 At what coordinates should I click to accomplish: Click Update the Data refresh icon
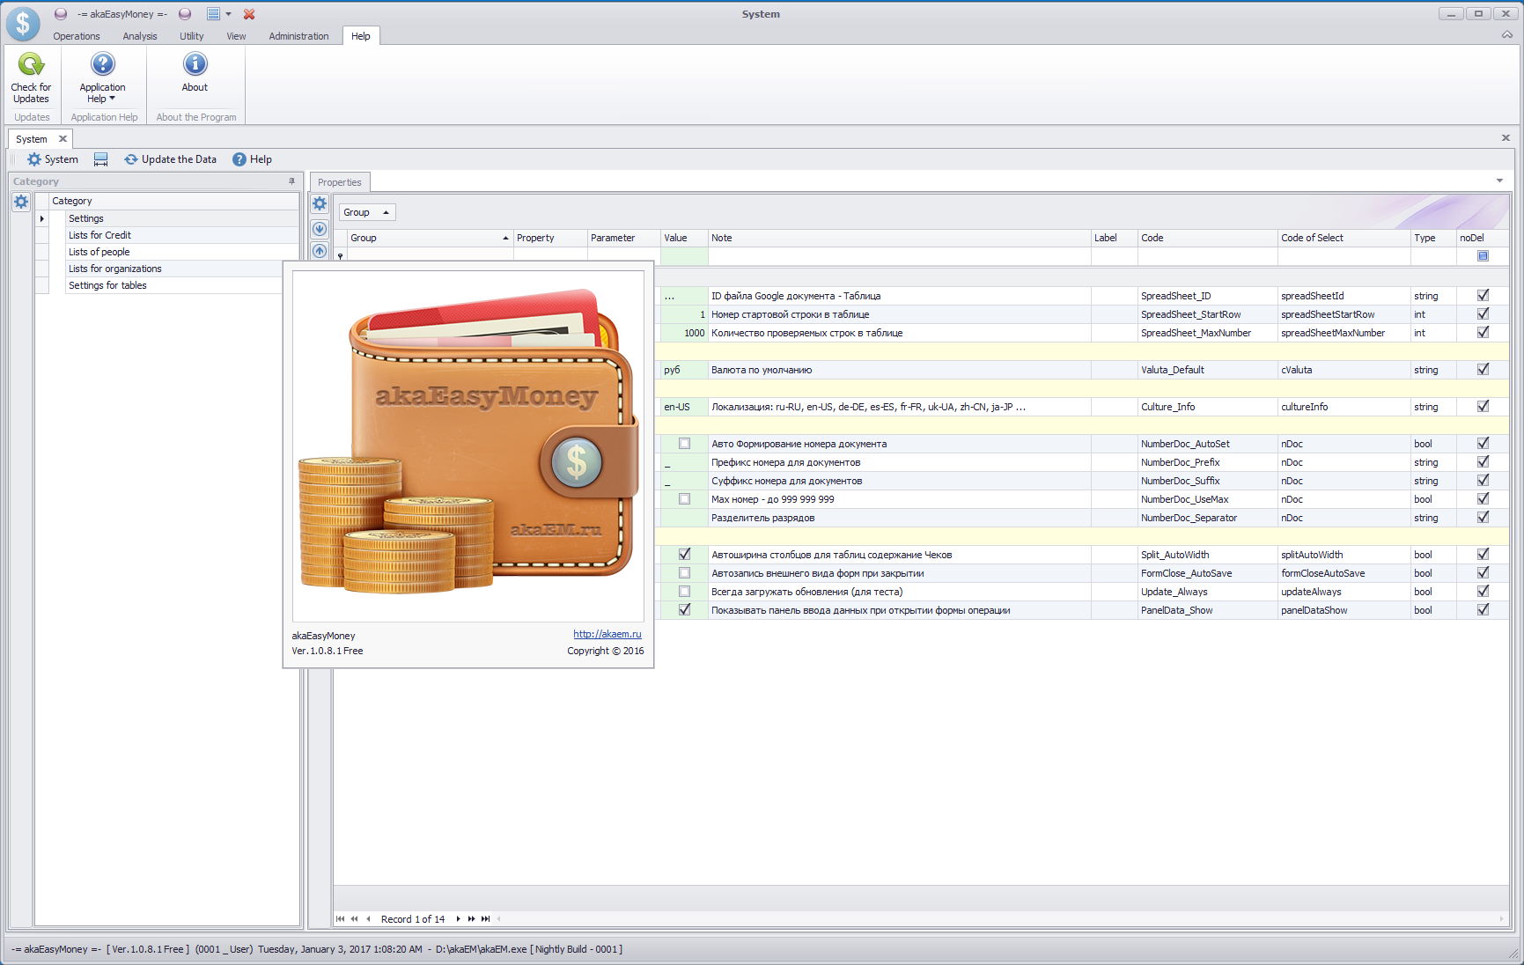(131, 159)
